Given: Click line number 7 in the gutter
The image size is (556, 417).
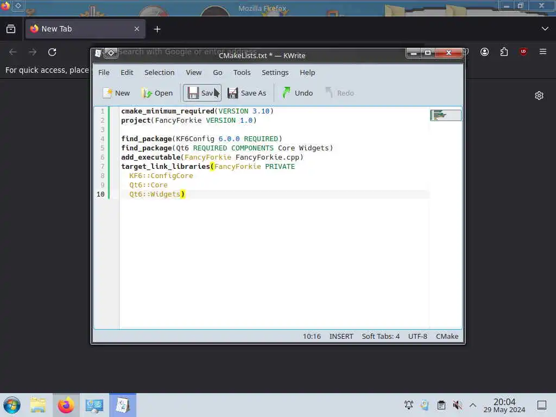Looking at the screenshot, I should tap(103, 166).
